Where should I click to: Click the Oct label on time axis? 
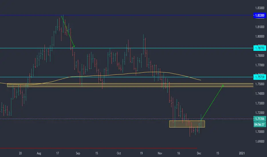[x=119, y=153]
